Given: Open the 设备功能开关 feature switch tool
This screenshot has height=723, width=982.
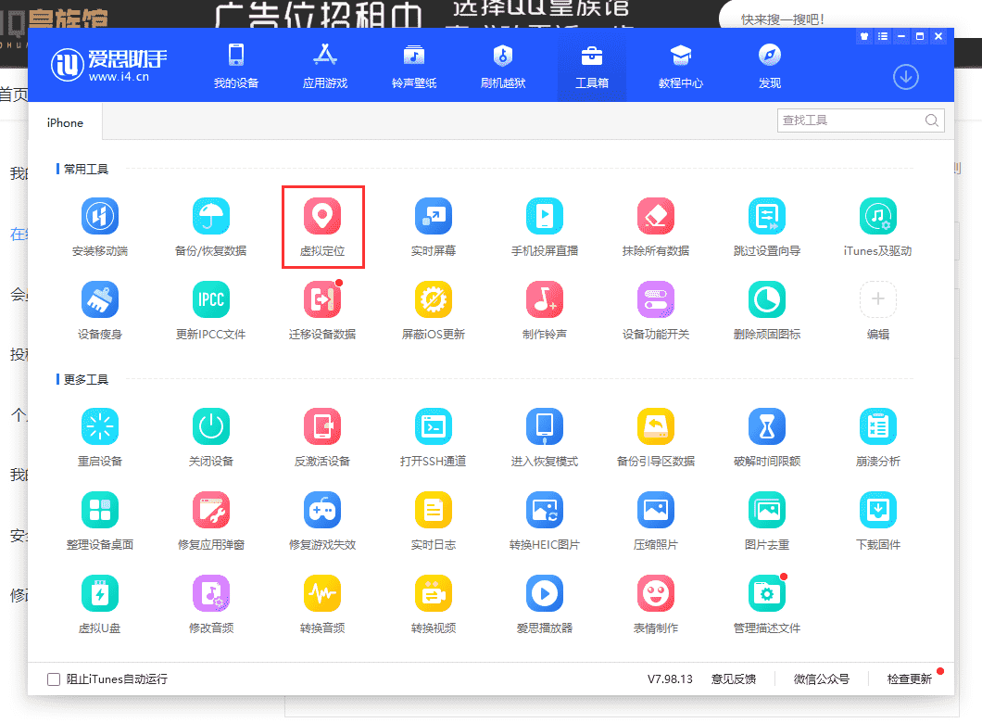Looking at the screenshot, I should point(656,299).
